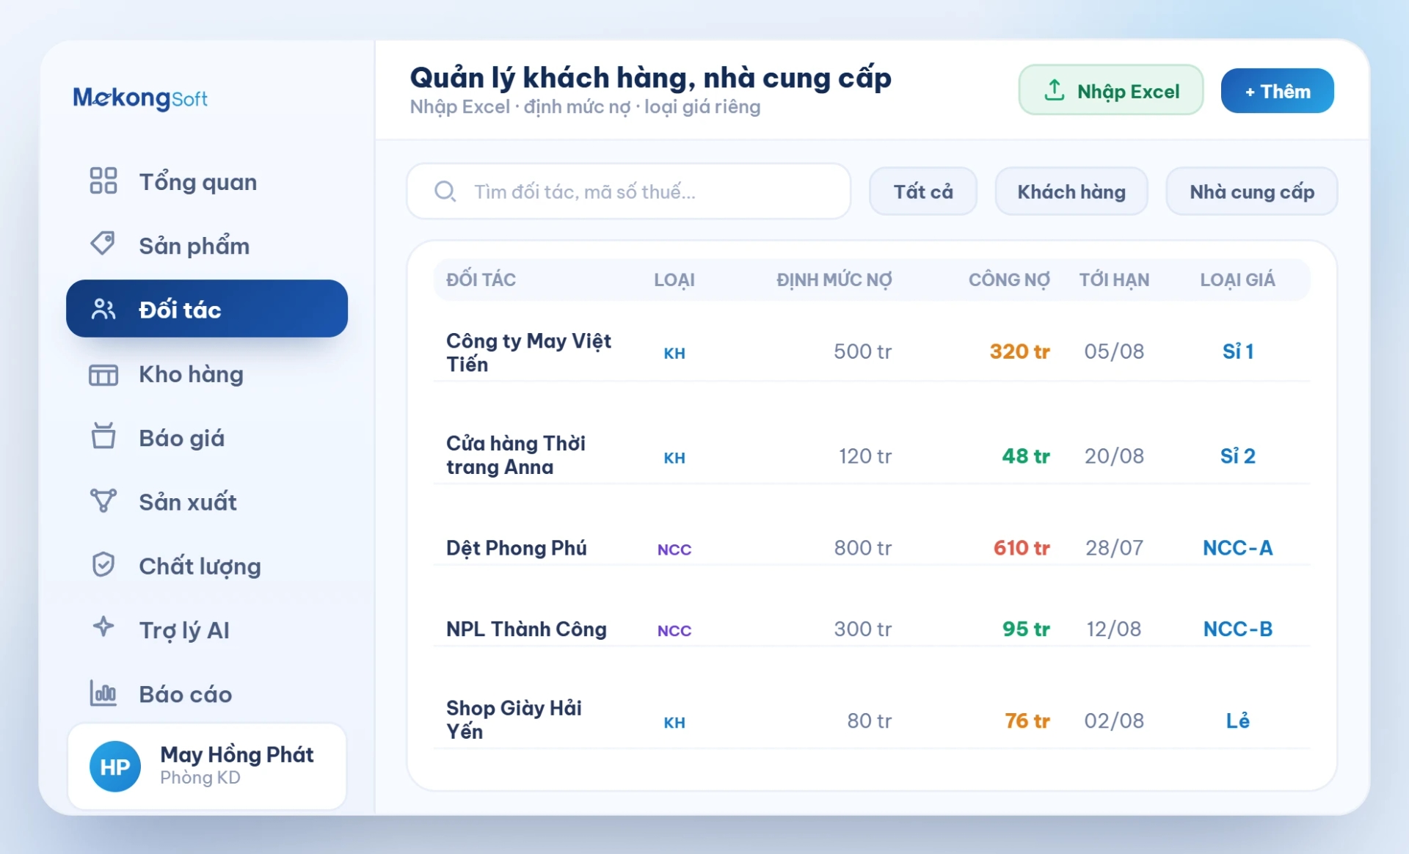Click the 320 tr debt value
The height and width of the screenshot is (854, 1409).
click(1019, 351)
